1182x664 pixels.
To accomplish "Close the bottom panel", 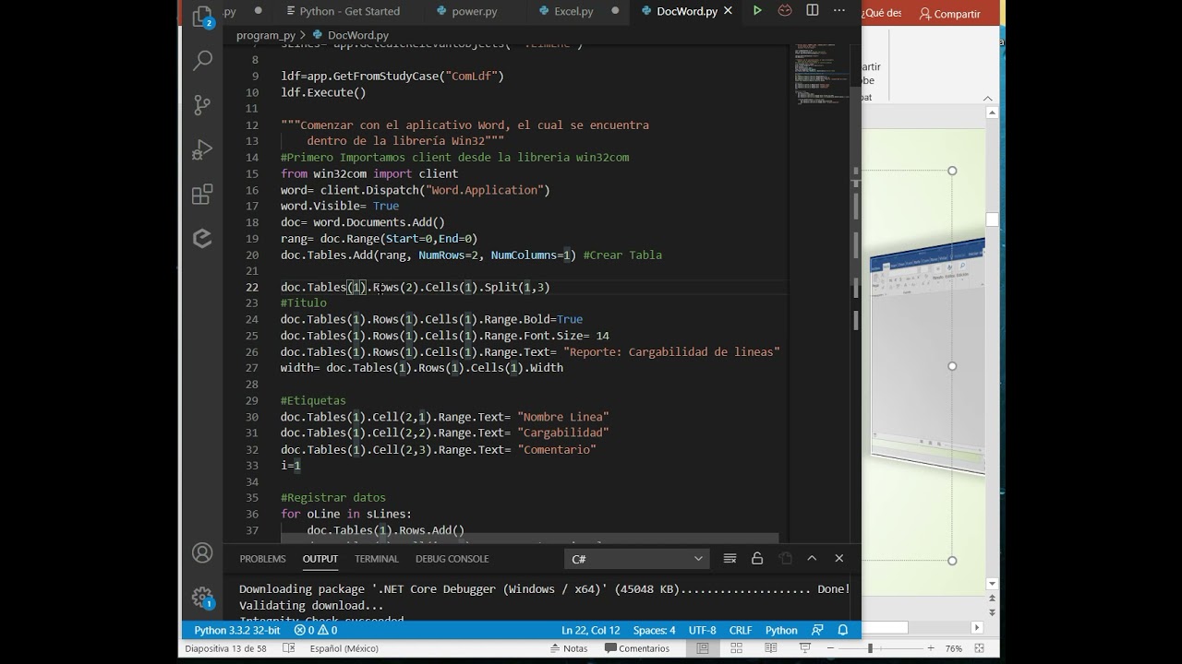I will 839,558.
